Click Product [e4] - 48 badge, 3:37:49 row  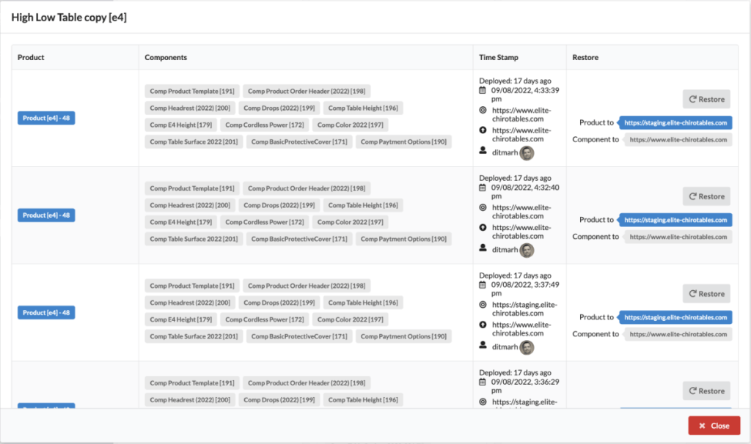pos(46,313)
